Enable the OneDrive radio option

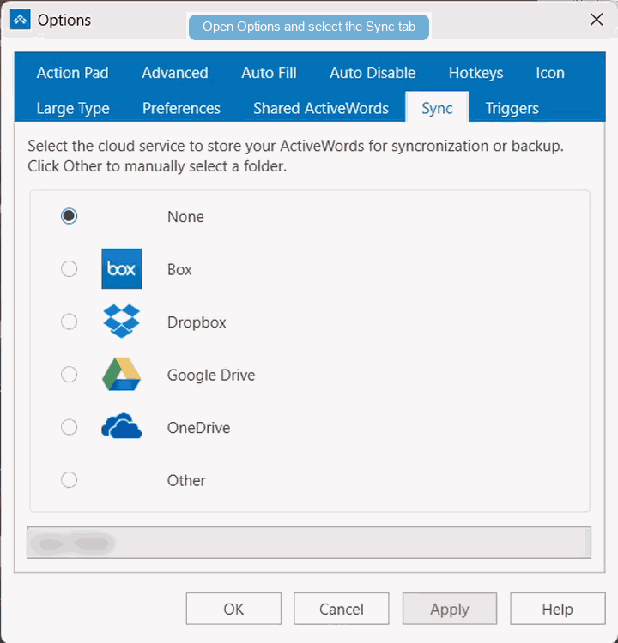point(69,427)
